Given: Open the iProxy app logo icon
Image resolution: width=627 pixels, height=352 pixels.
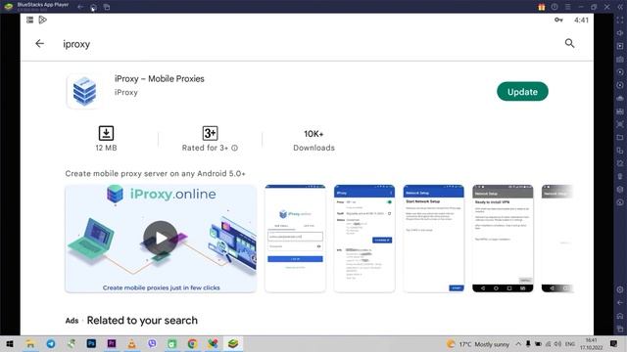Looking at the screenshot, I should [x=84, y=91].
